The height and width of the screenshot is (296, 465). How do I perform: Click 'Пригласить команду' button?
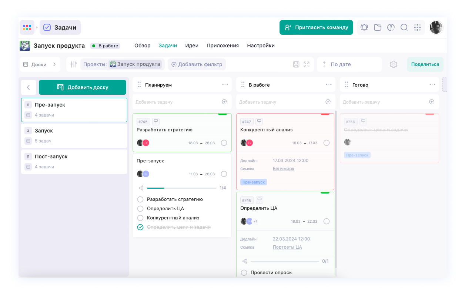[316, 27]
